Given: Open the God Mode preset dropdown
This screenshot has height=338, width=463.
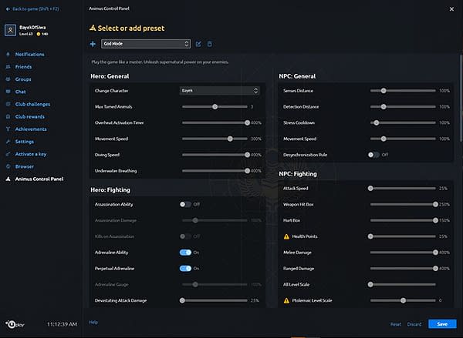Looking at the screenshot, I should pyautogui.click(x=146, y=44).
